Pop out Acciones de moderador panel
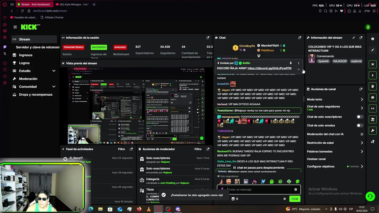 pyautogui.click(x=208, y=149)
